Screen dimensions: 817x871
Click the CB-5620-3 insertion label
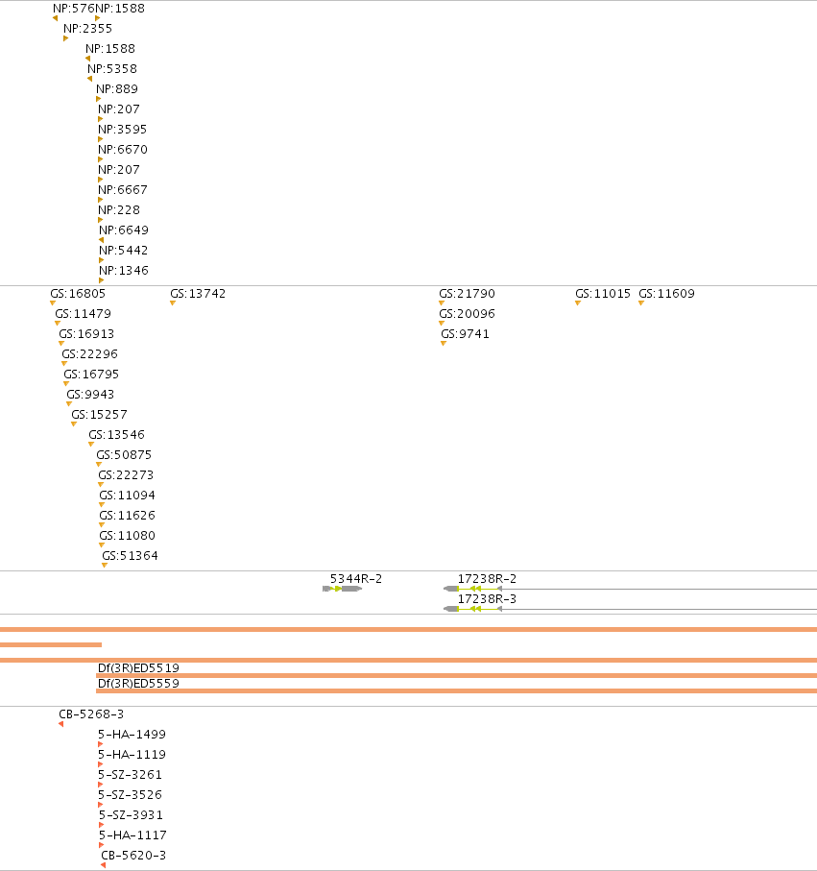coord(133,856)
